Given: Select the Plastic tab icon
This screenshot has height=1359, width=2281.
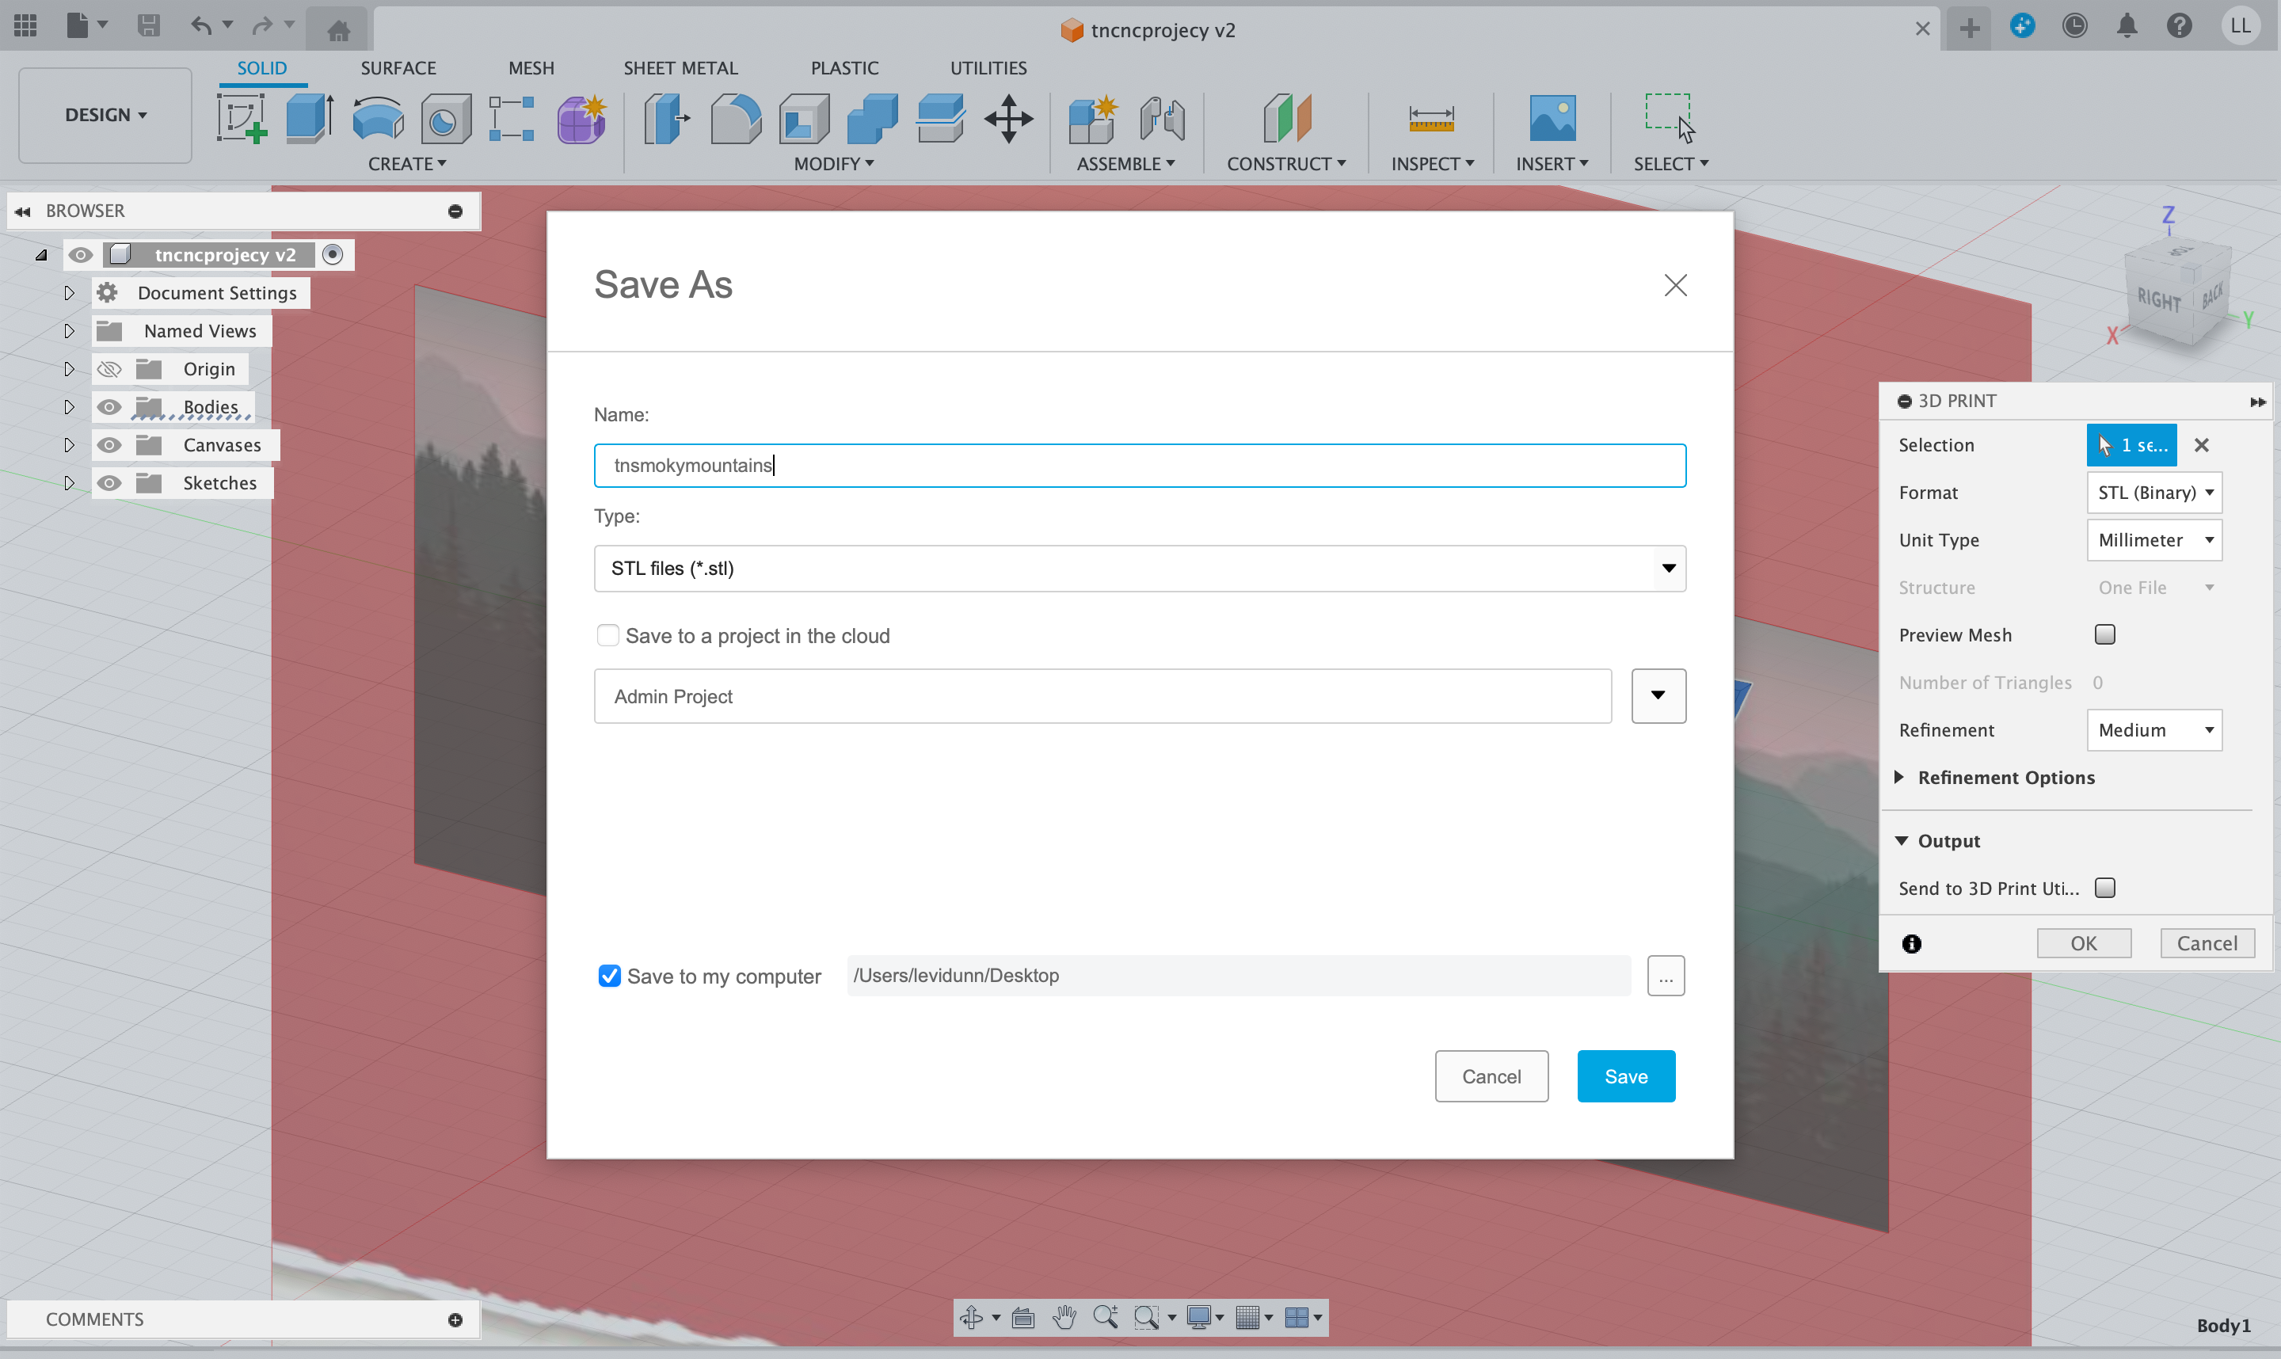Looking at the screenshot, I should point(843,68).
